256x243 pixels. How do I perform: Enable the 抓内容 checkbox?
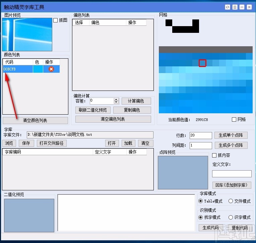tap(214, 155)
